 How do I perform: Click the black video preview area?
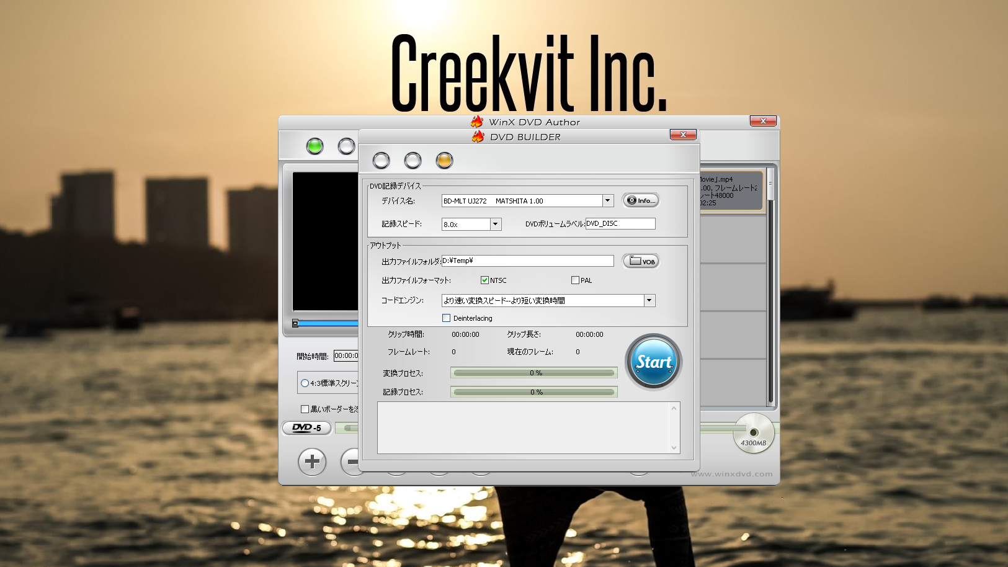[325, 241]
